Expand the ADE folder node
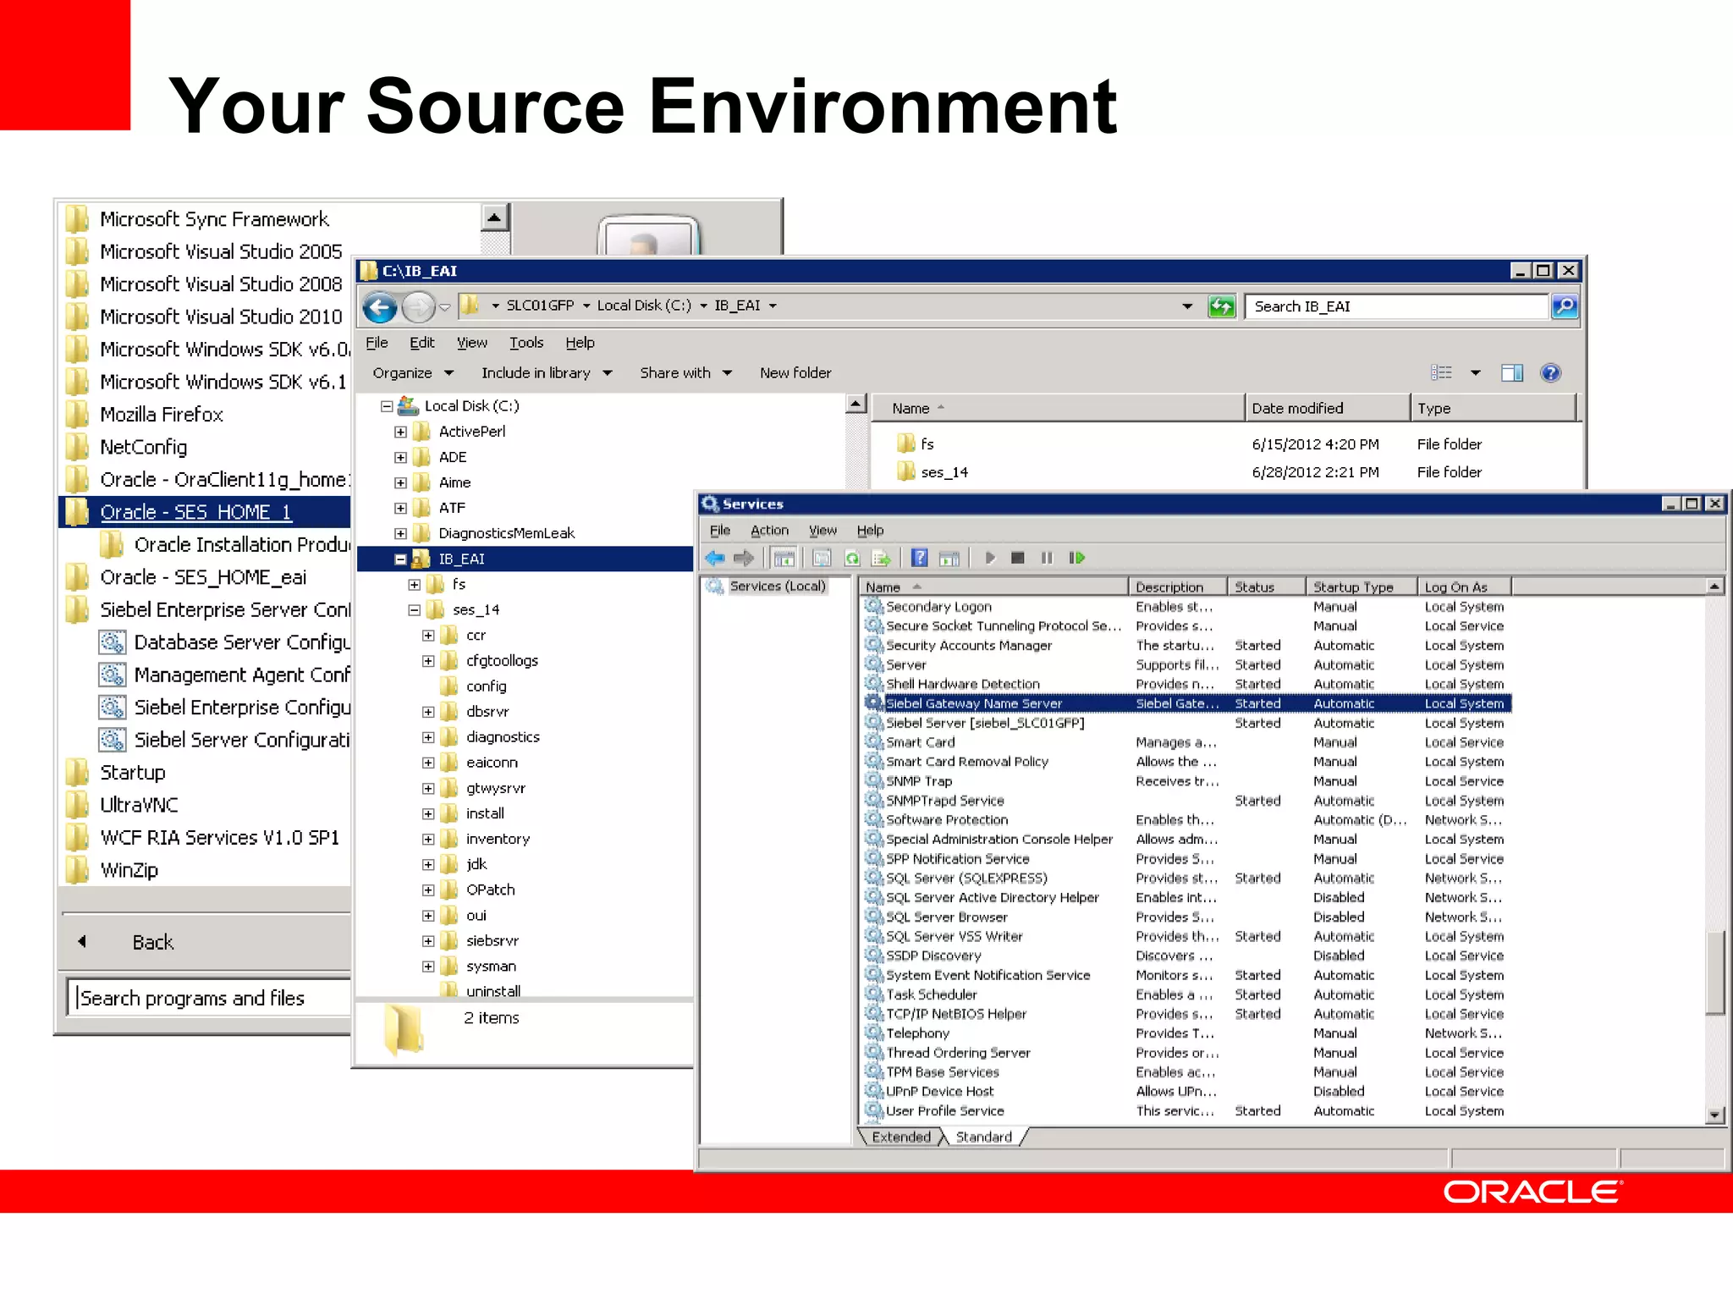Image resolution: width=1733 pixels, height=1300 pixels. 400,457
